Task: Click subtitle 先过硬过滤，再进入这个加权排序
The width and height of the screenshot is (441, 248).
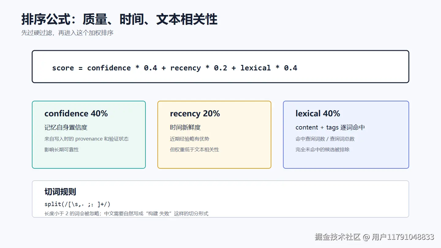Action: (67, 33)
